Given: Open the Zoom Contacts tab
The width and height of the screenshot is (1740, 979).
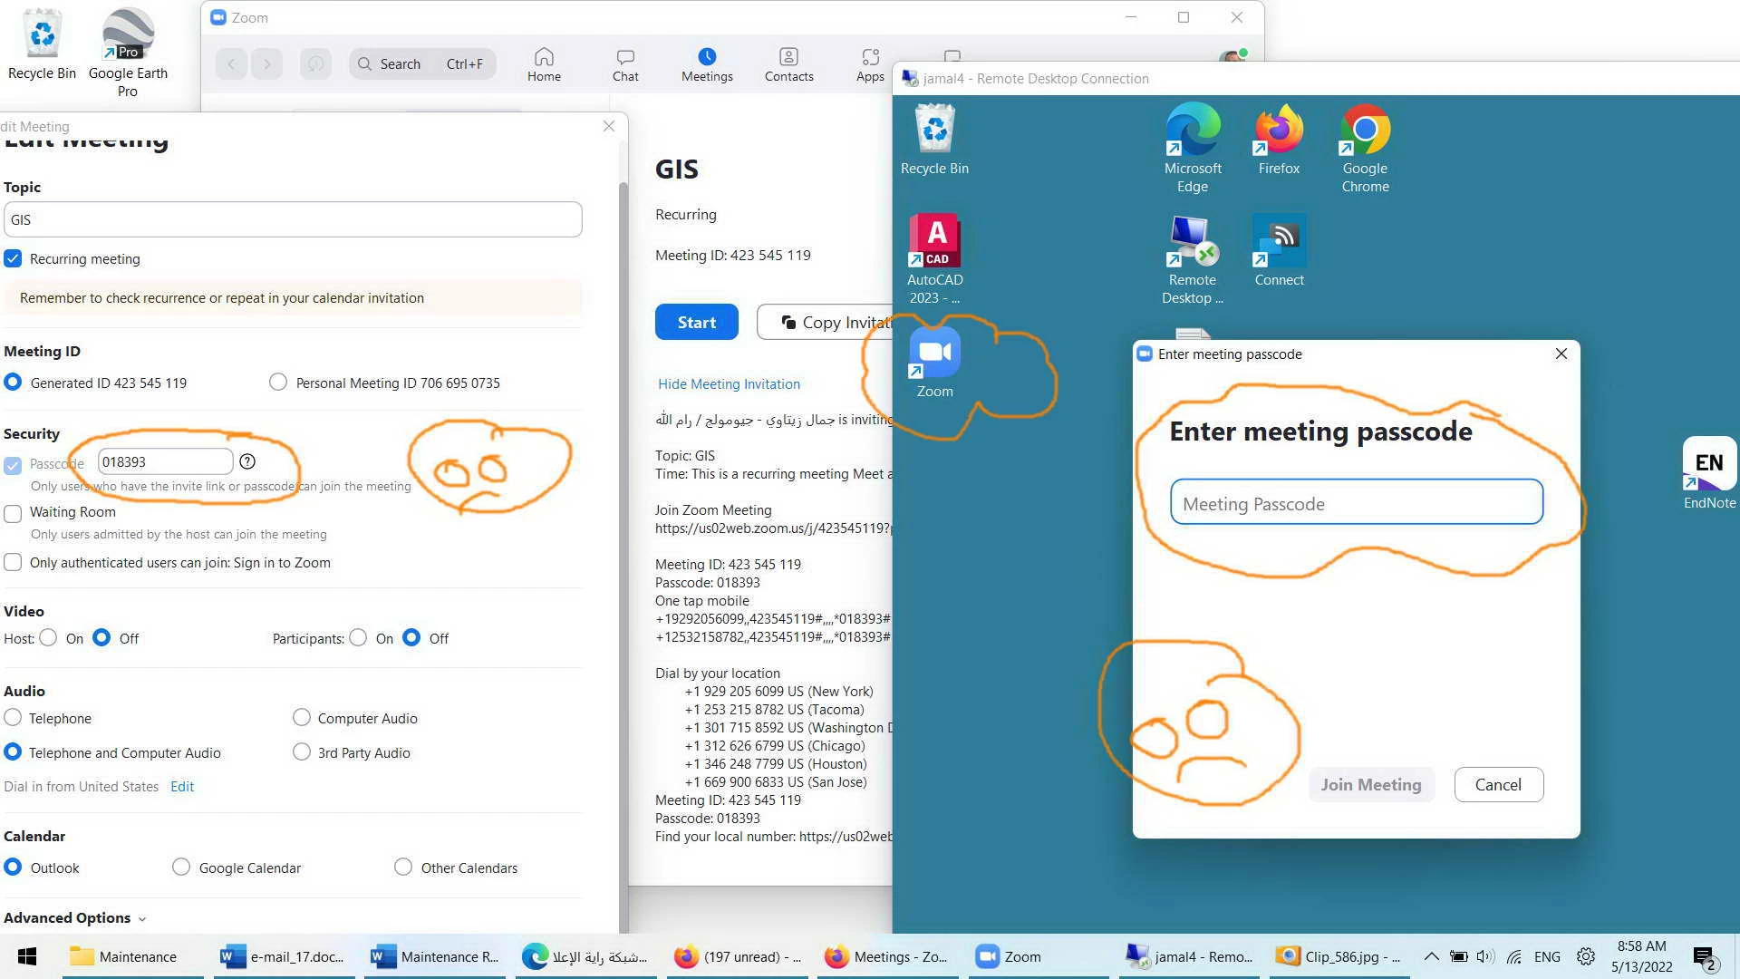Looking at the screenshot, I should click(x=788, y=64).
